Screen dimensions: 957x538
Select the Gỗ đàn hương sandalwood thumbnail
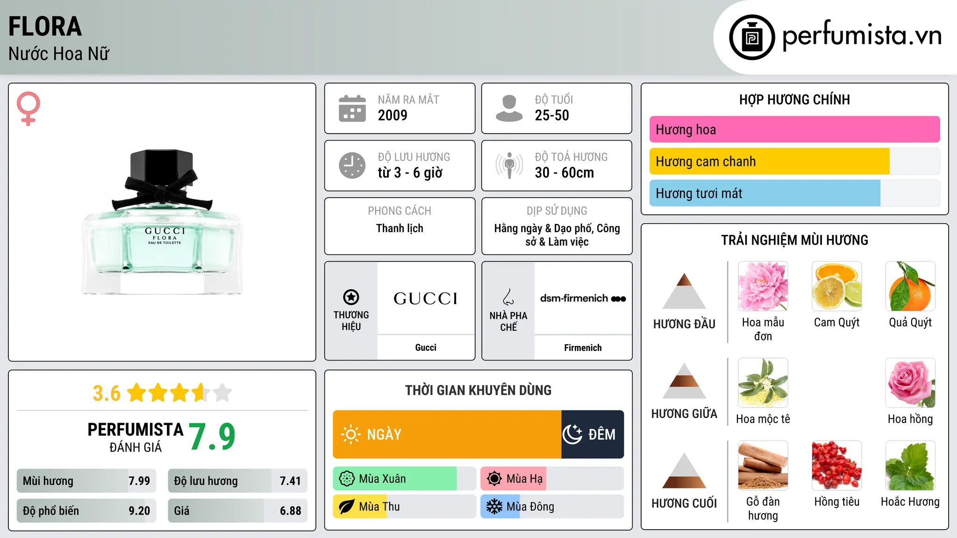tap(763, 466)
